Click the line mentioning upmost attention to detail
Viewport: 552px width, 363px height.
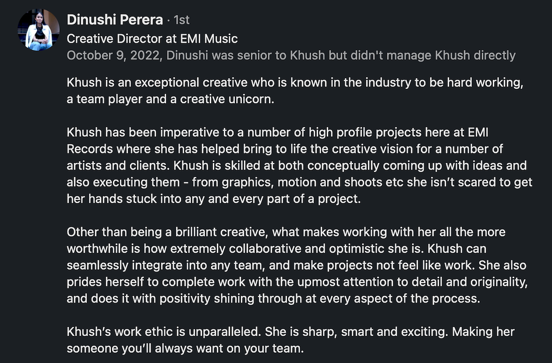pos(297,282)
